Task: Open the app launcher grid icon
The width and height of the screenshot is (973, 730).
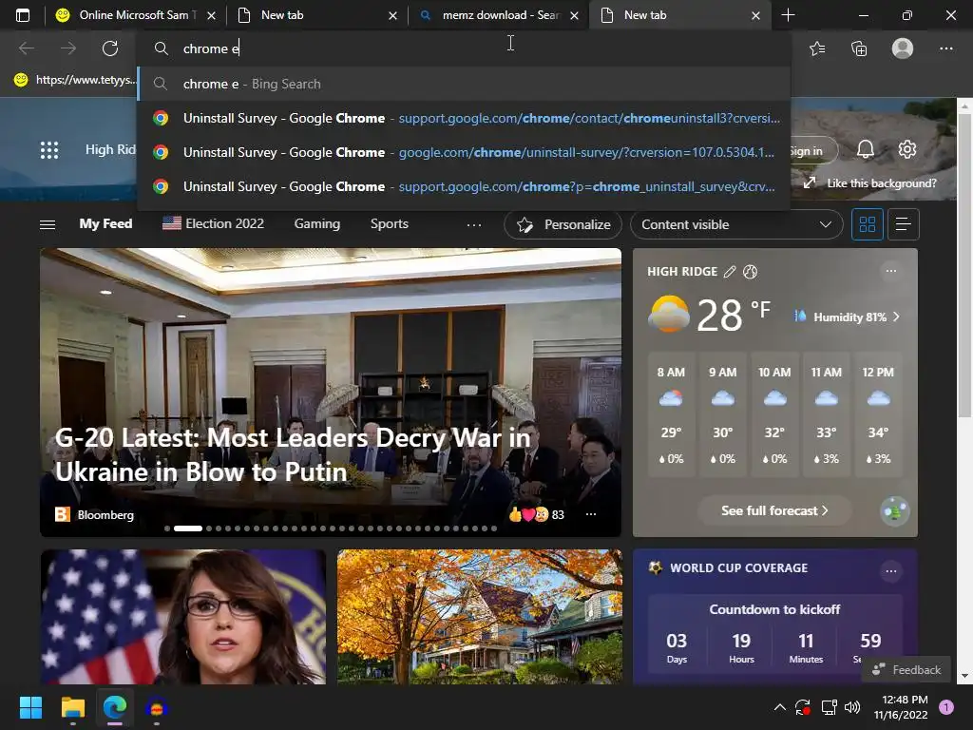Action: 49,150
